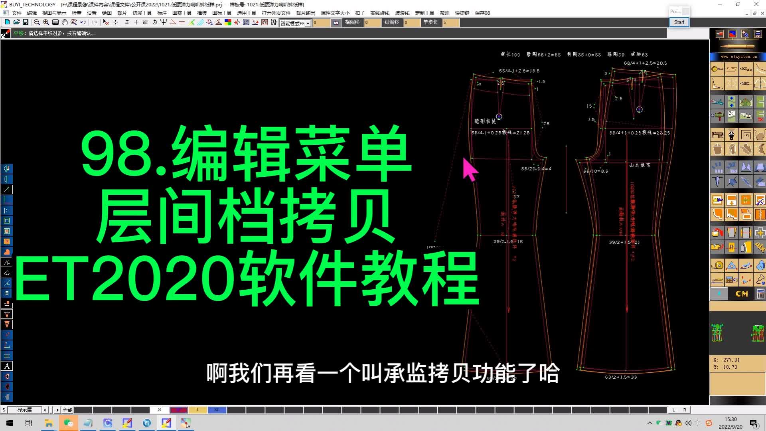Click the Zoom in magnifier icon
The width and height of the screenshot is (766, 431).
point(46,22)
